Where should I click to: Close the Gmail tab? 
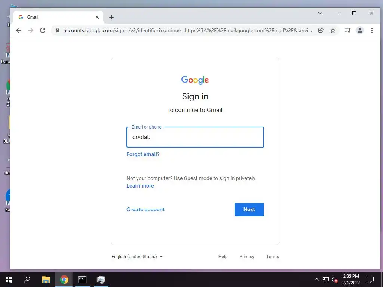97,17
